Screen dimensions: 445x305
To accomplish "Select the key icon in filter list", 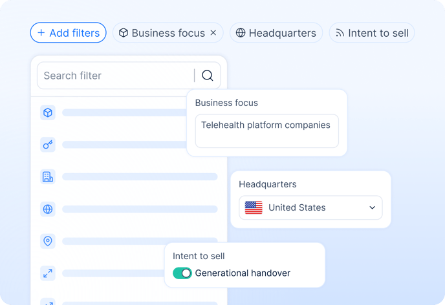I will [x=48, y=145].
